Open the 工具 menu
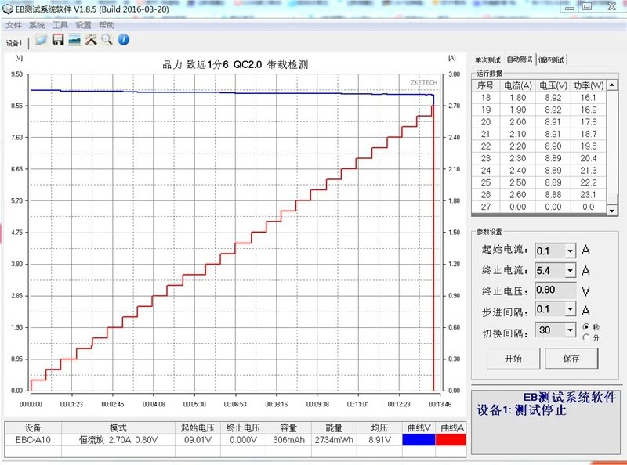The image size is (627, 465). point(60,25)
